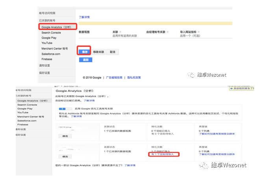Screen dimensions: 265x179
Task: Open the 广告编辑指南 footer link
Action: pos(114,78)
